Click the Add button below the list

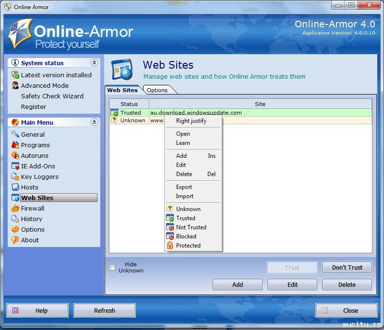pos(237,284)
